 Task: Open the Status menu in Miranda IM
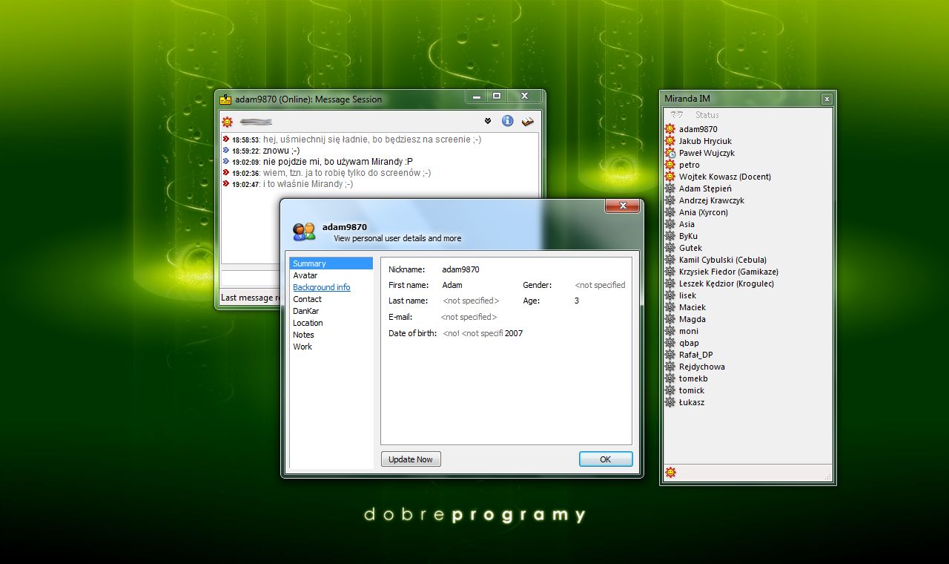(707, 115)
